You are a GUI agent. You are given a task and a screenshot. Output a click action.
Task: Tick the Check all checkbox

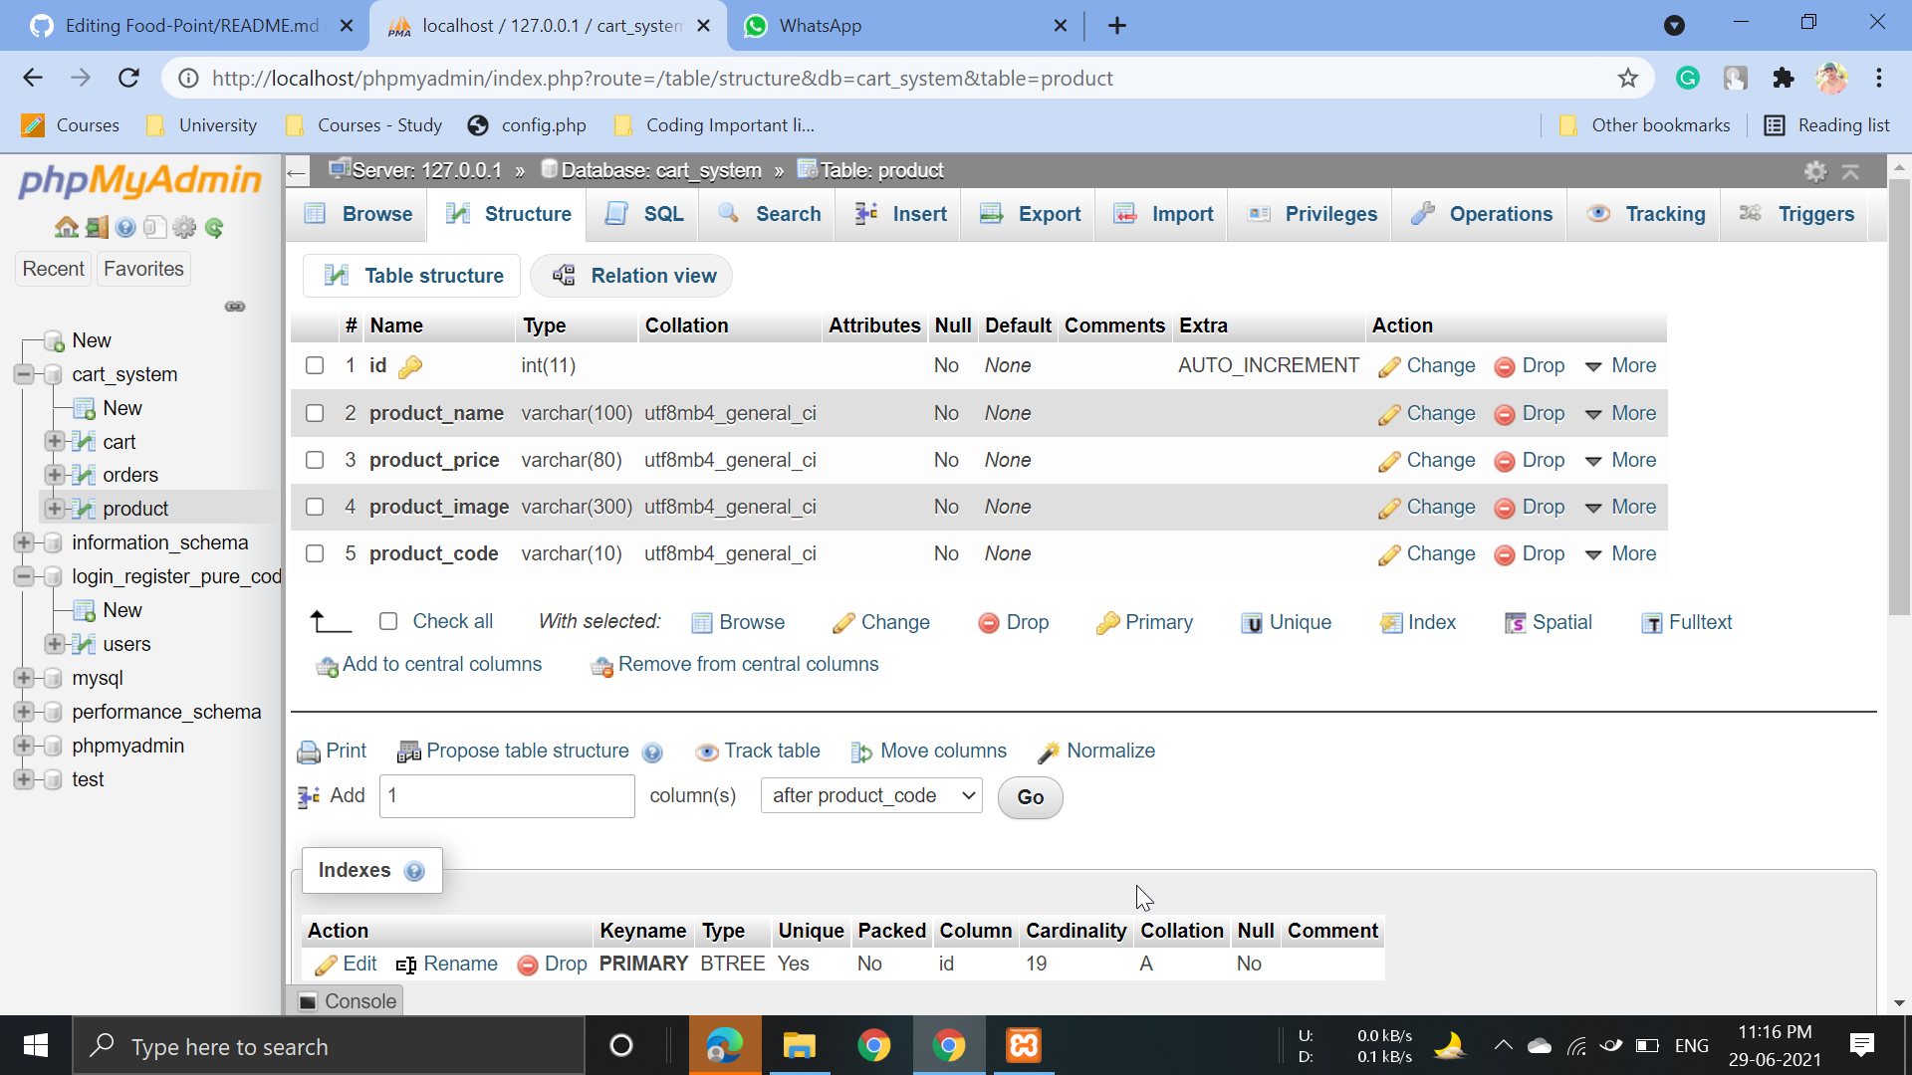point(388,622)
